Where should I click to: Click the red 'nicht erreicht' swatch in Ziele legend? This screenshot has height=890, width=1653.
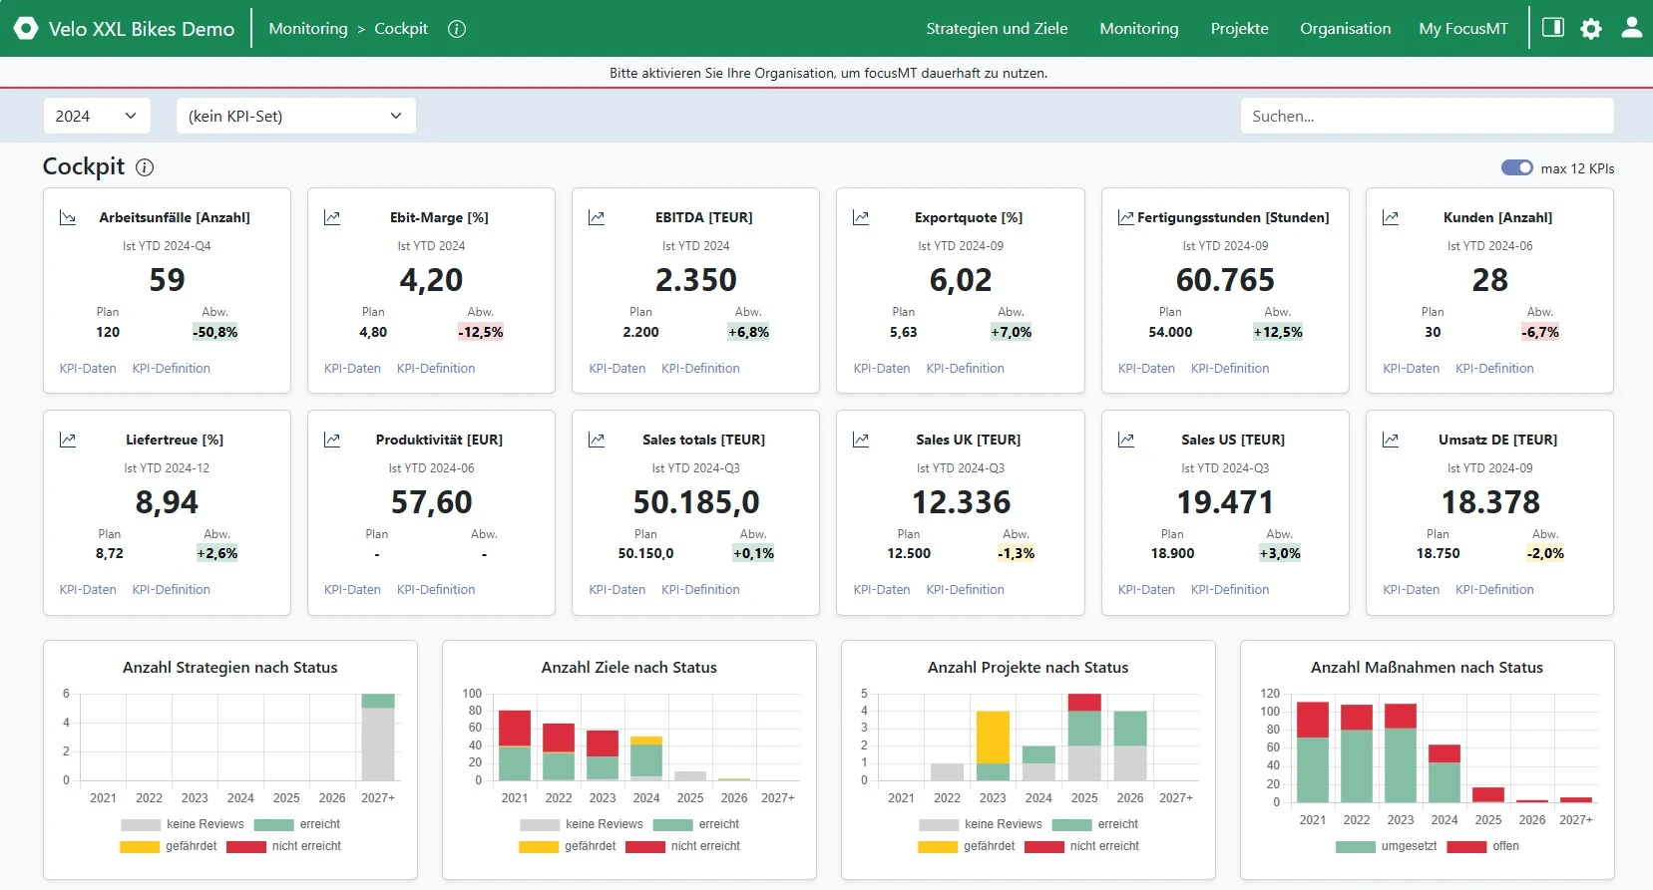tap(645, 846)
